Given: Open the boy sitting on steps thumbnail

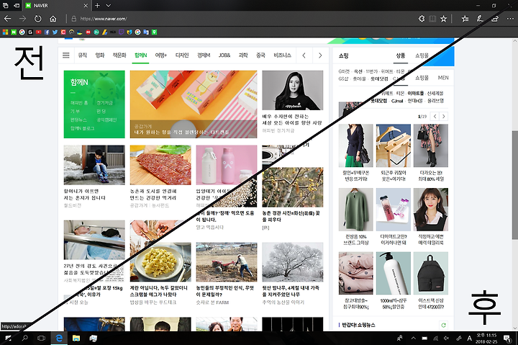Looking at the screenshot, I should [94, 165].
